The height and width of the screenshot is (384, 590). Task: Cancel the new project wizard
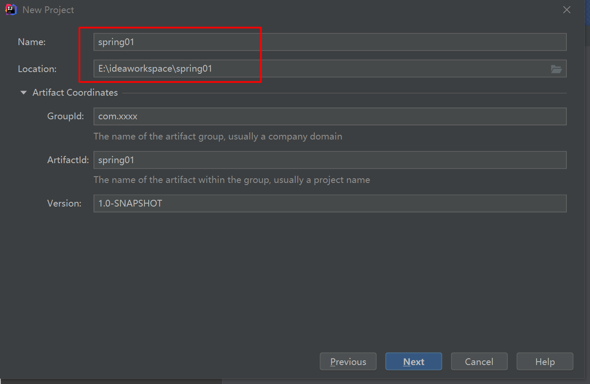[479, 362]
